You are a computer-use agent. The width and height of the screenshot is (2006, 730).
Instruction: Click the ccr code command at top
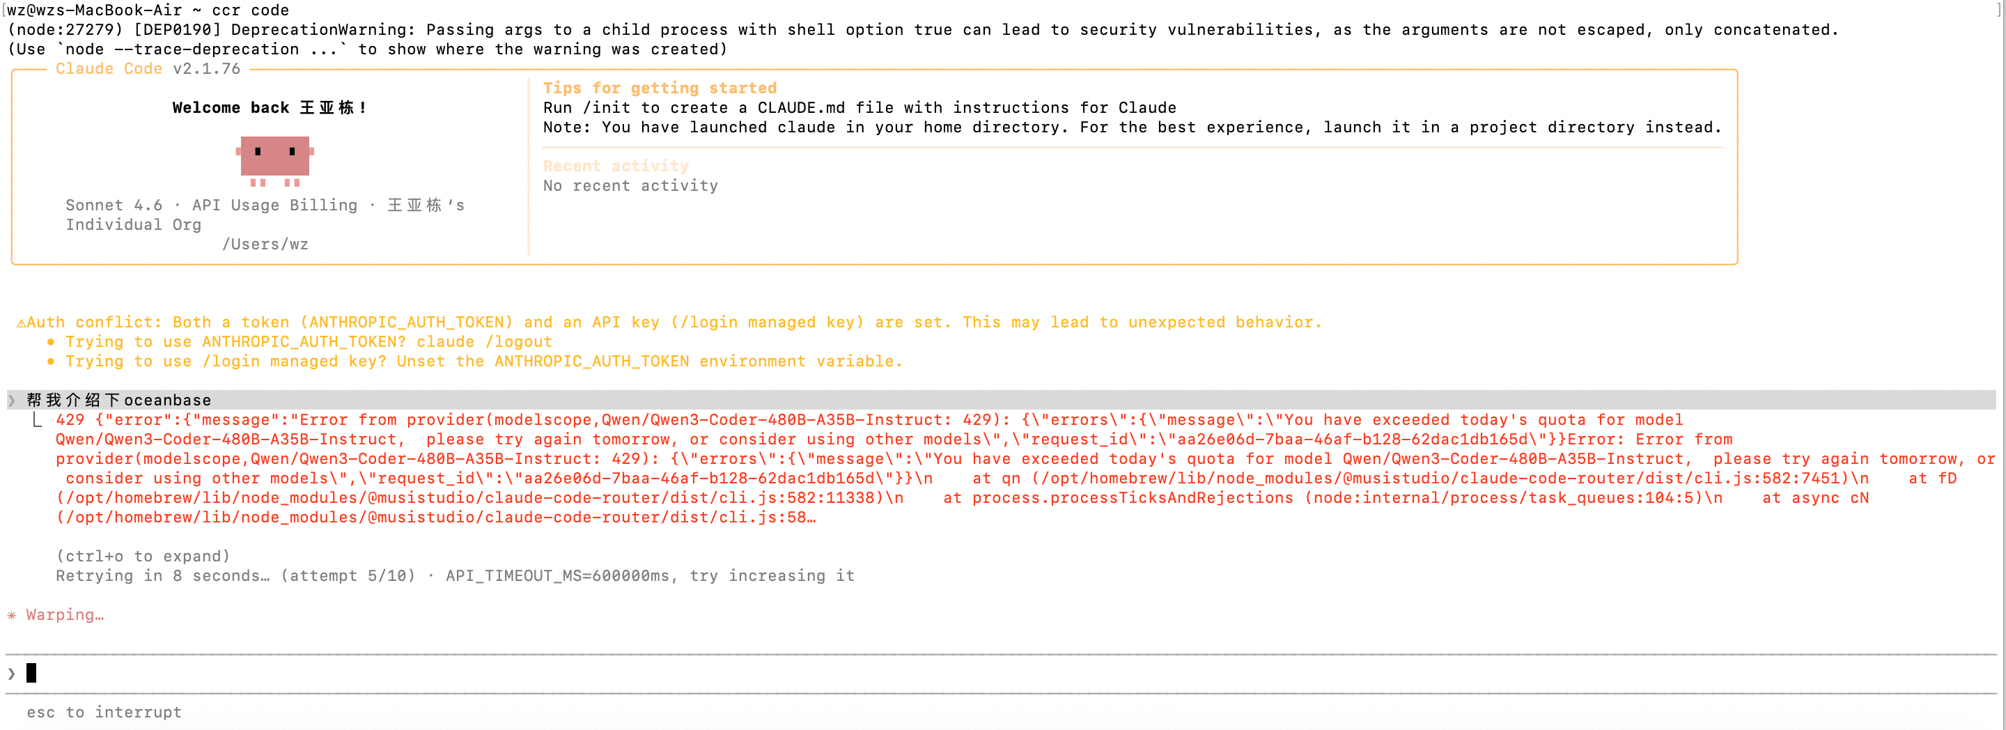[x=250, y=10]
